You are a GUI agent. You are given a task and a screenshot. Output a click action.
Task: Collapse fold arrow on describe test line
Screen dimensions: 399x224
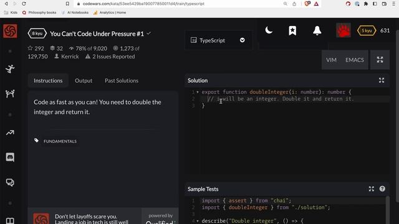point(198,221)
